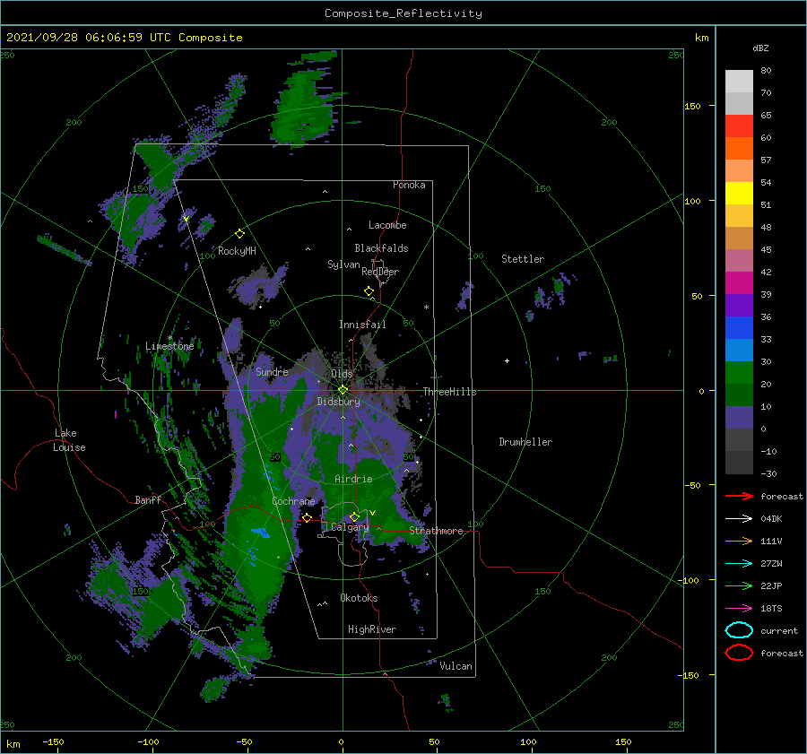Click the red forecast arrow in legend
The height and width of the screenshot is (754, 807).
pos(739,496)
